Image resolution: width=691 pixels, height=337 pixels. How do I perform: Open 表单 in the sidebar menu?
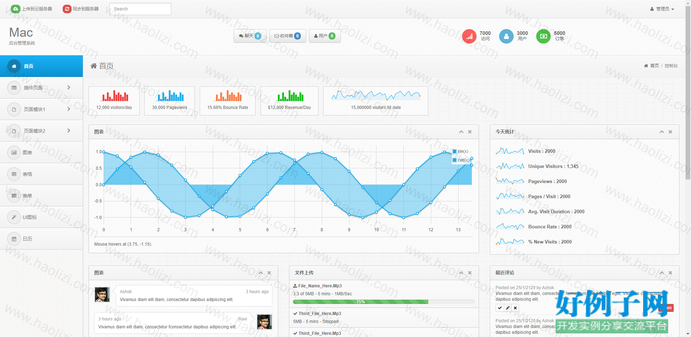click(x=41, y=196)
